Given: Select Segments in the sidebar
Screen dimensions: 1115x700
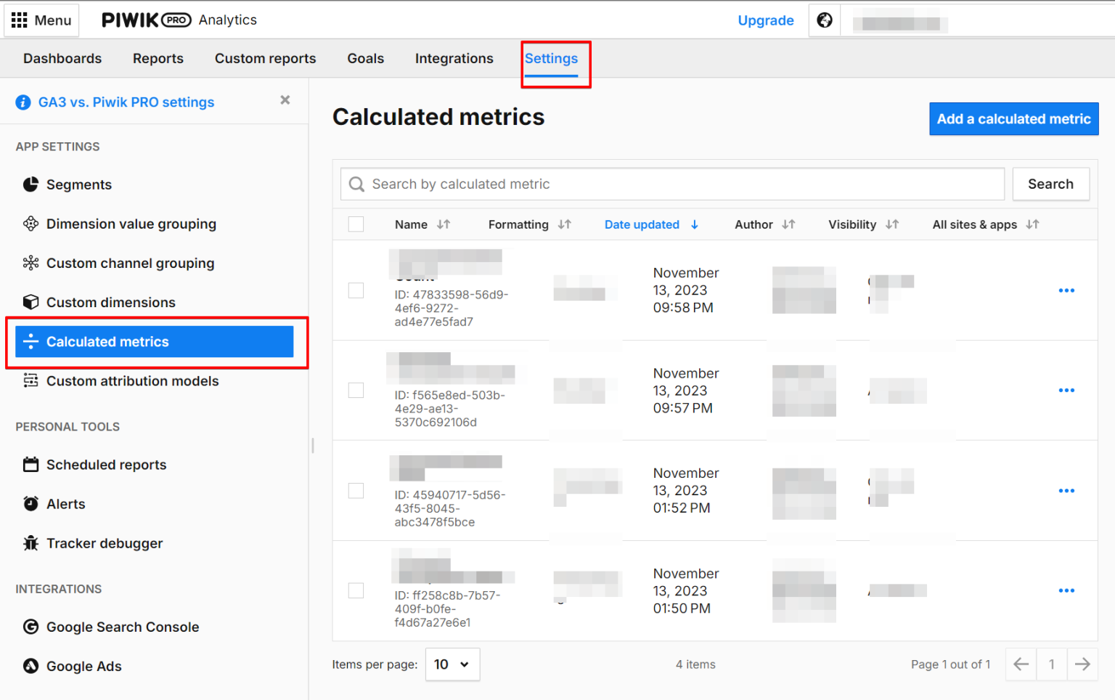Looking at the screenshot, I should click(x=79, y=184).
